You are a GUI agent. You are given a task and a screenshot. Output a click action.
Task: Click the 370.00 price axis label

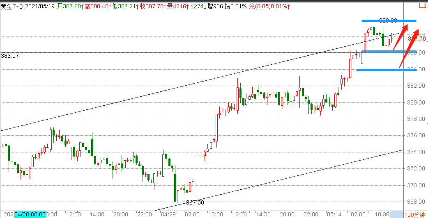point(416,185)
